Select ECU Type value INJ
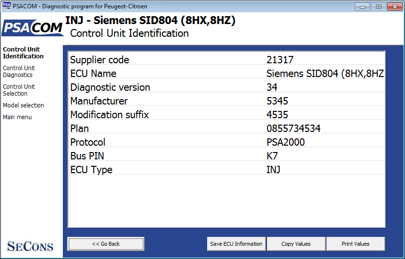 (x=273, y=170)
